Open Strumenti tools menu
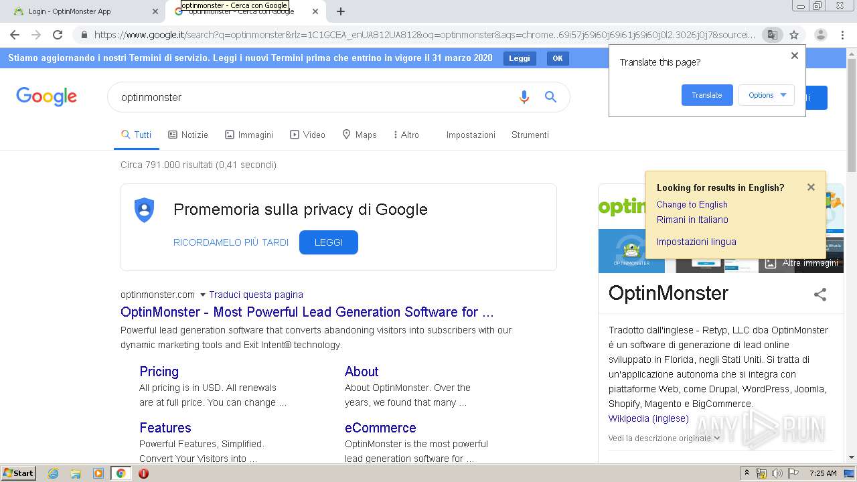Screen dimensions: 857x482 [x=530, y=135]
